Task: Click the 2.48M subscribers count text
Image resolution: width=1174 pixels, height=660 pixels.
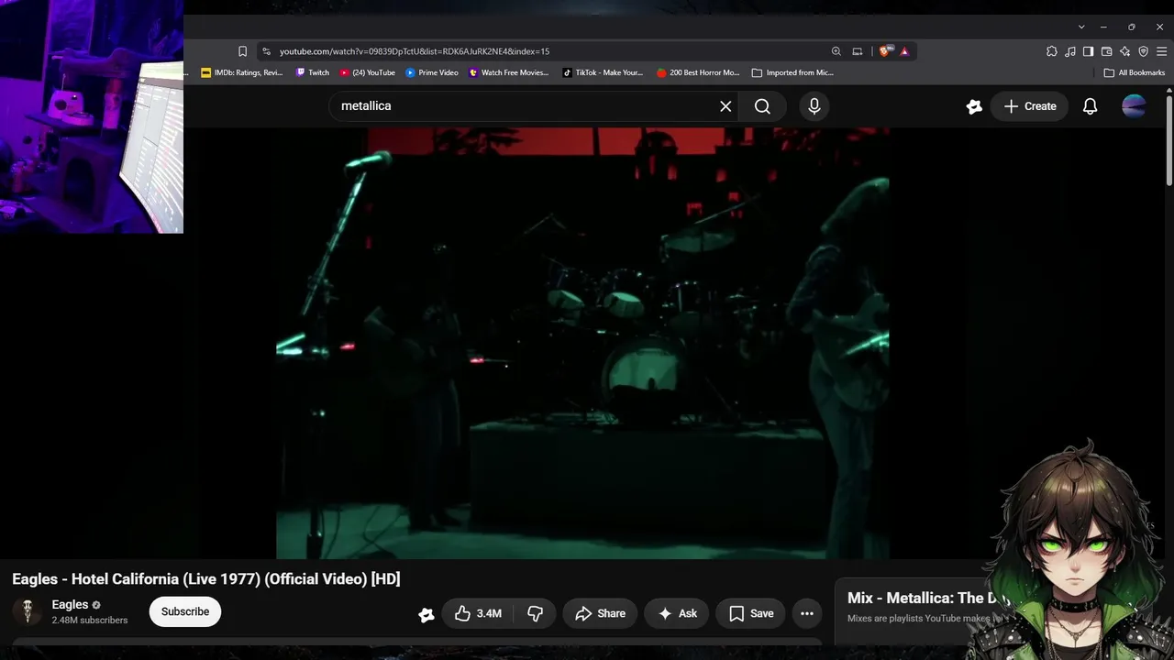Action: click(x=90, y=621)
